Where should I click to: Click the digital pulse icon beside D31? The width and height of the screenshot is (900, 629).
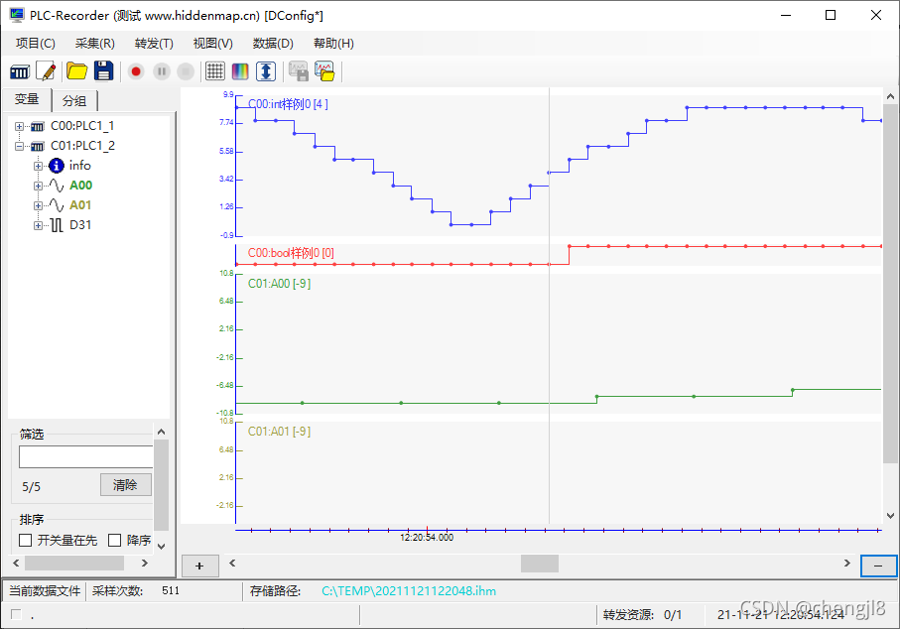tap(57, 225)
